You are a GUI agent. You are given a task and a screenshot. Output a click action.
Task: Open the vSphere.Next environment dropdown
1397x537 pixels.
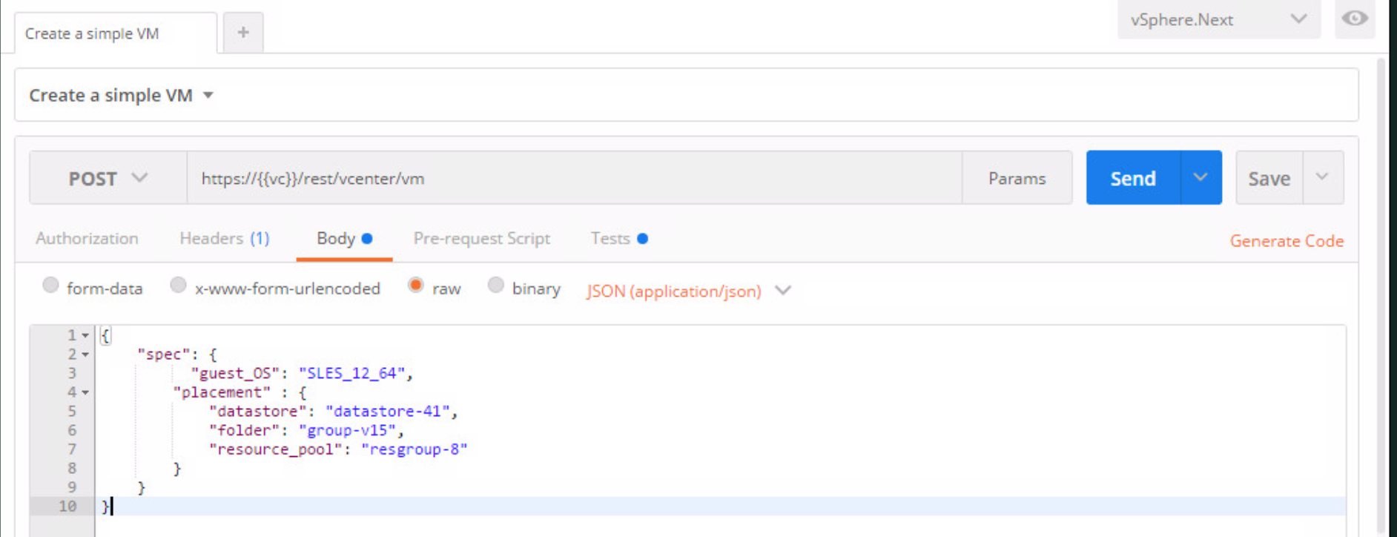pyautogui.click(x=1219, y=19)
